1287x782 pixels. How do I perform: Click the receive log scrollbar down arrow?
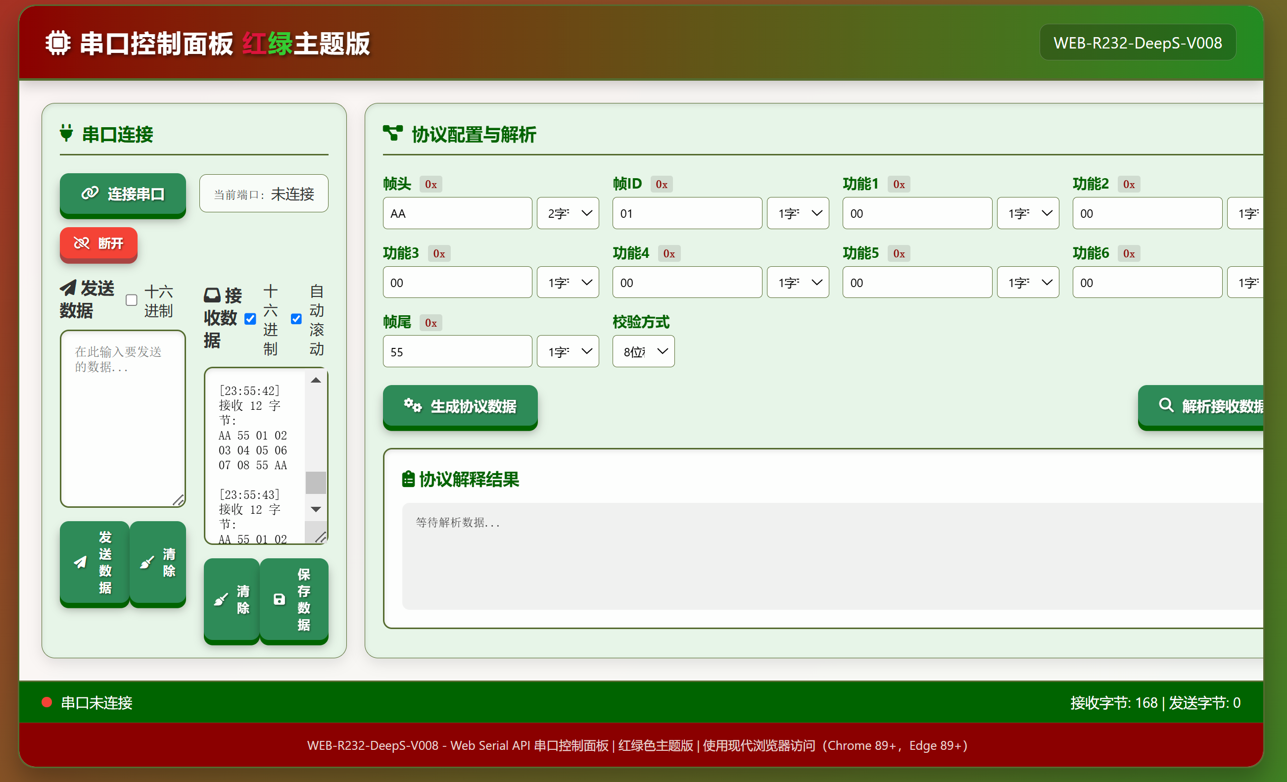pyautogui.click(x=316, y=509)
